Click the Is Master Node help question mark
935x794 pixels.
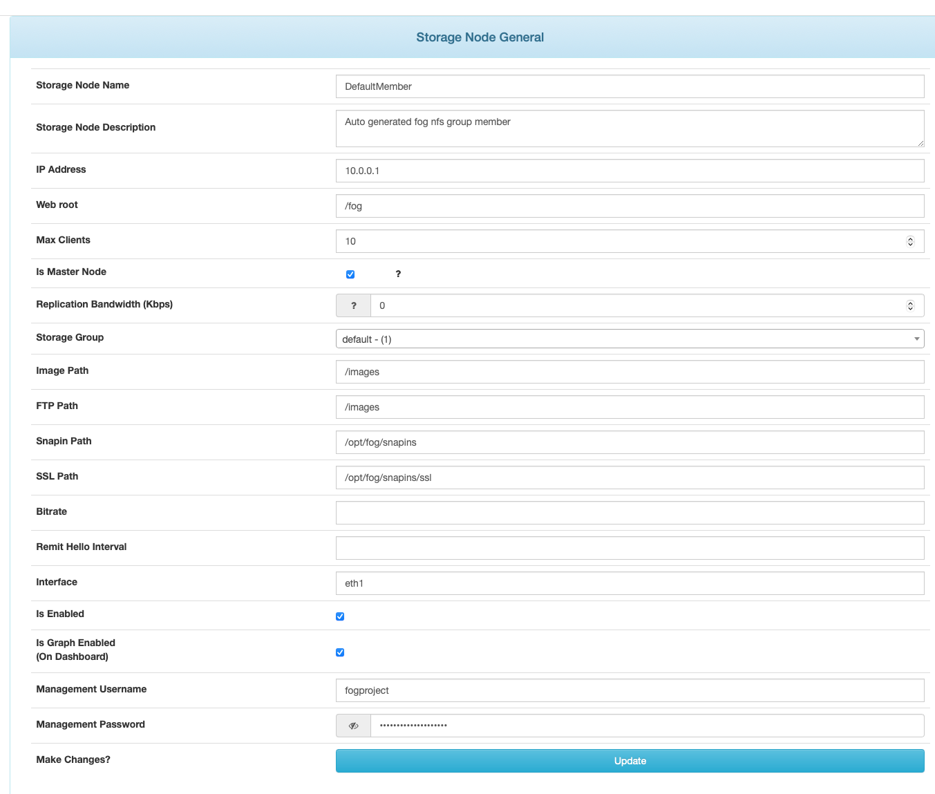point(398,274)
